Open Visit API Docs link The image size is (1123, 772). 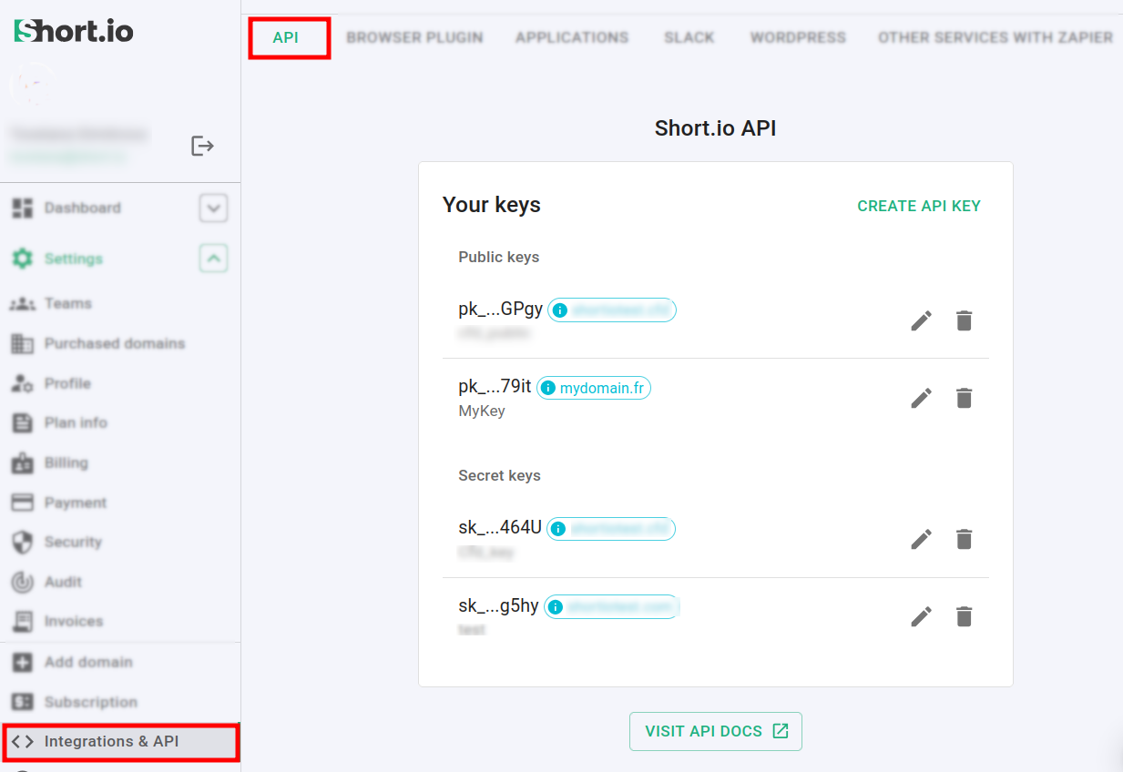pos(716,731)
